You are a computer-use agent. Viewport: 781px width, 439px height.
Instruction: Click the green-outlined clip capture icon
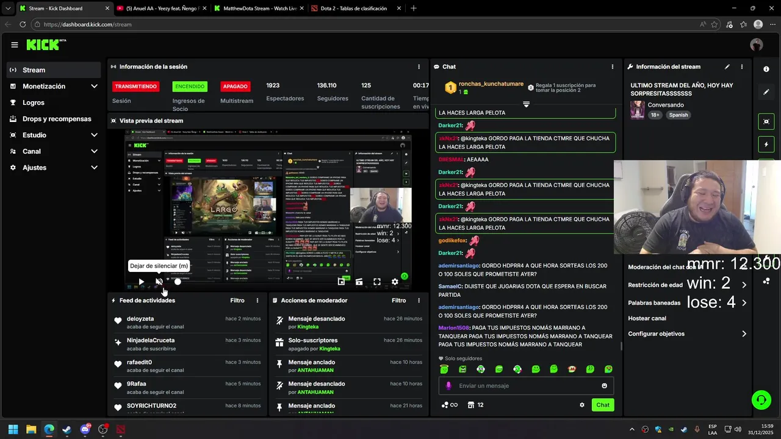(766, 121)
